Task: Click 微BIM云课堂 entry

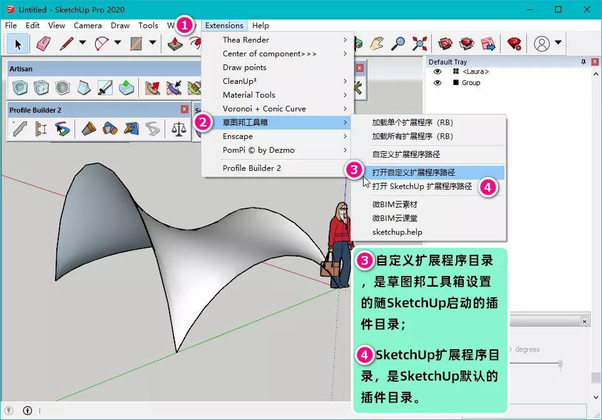Action: point(428,218)
